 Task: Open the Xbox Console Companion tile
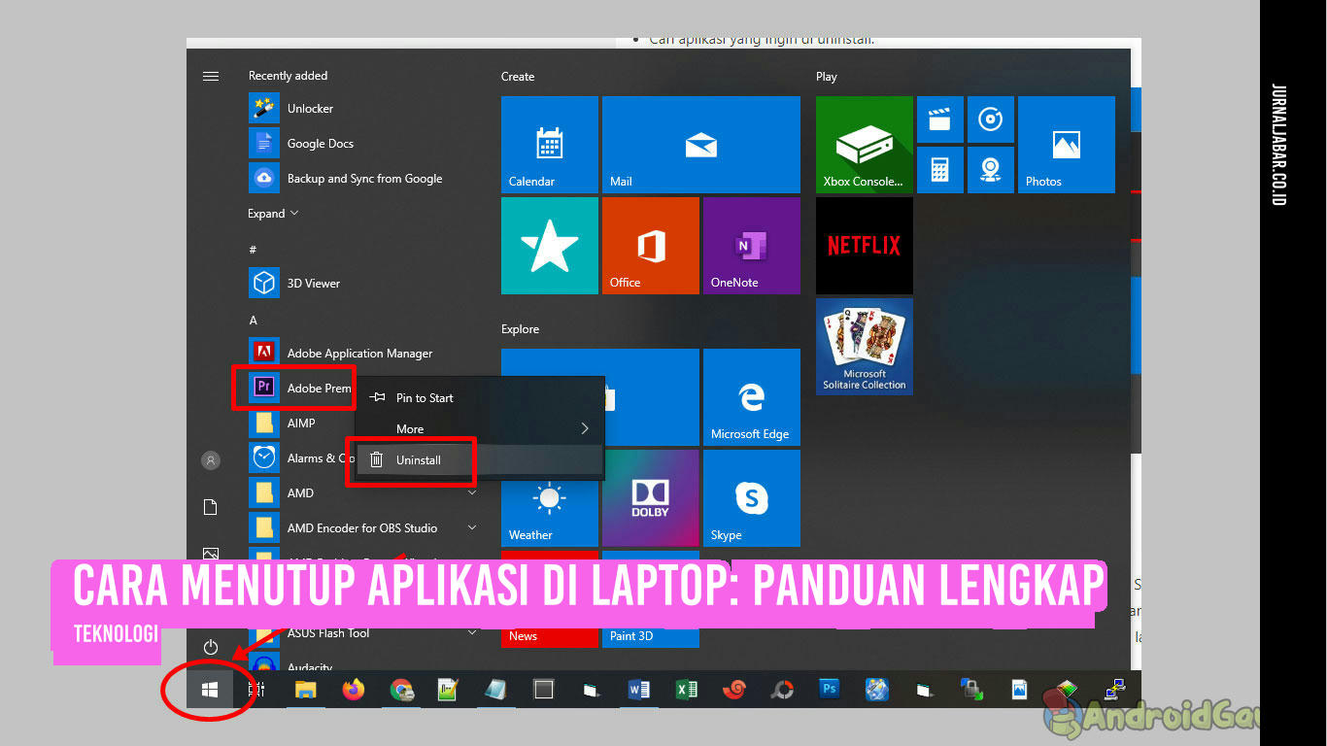tap(865, 144)
